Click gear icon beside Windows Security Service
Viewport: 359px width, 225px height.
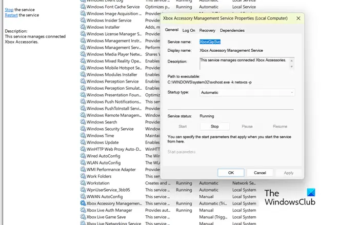coord(83,129)
